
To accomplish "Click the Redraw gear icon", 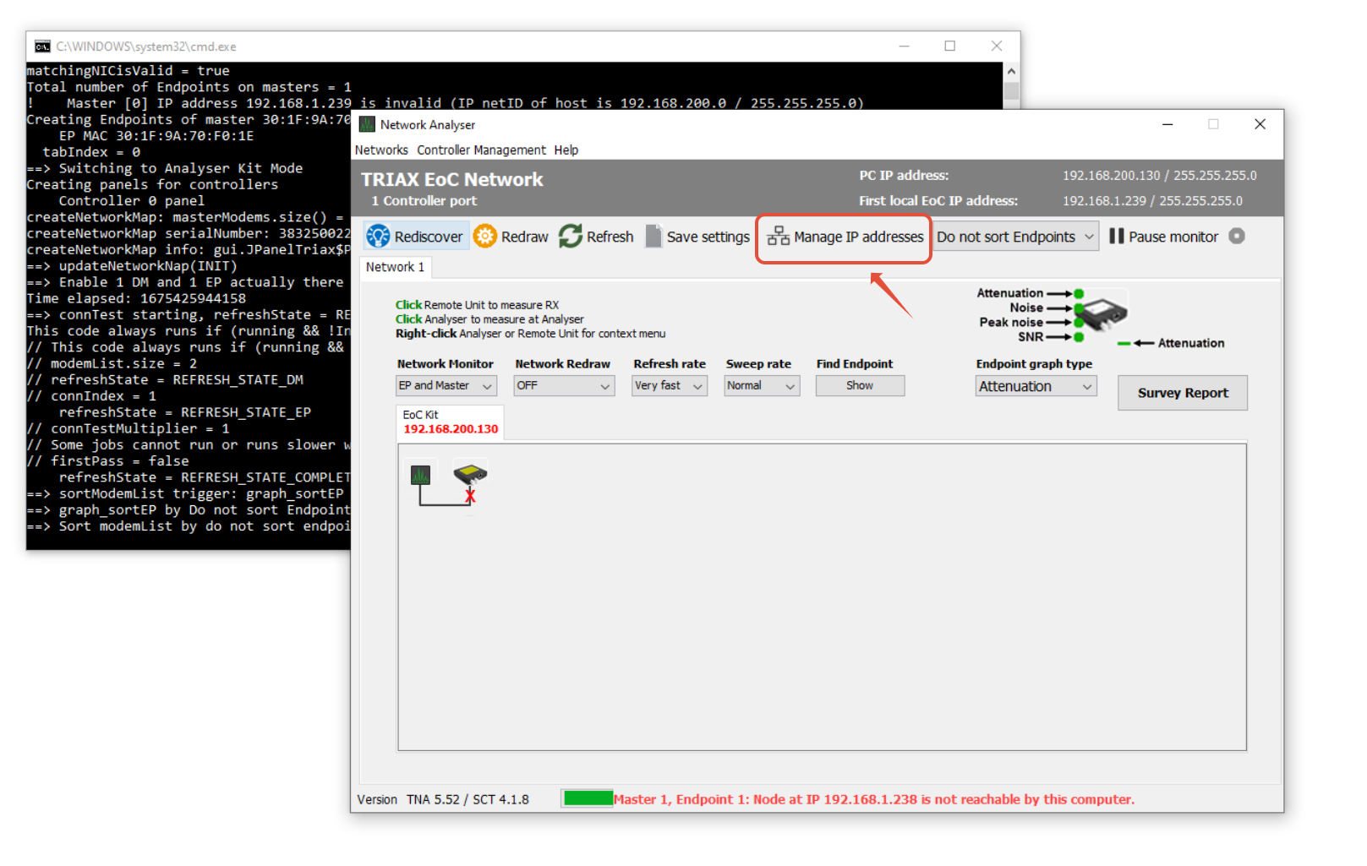I will (x=485, y=237).
